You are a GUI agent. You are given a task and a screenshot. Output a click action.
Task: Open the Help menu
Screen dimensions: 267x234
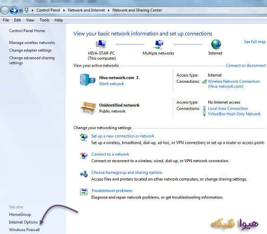coord(59,20)
